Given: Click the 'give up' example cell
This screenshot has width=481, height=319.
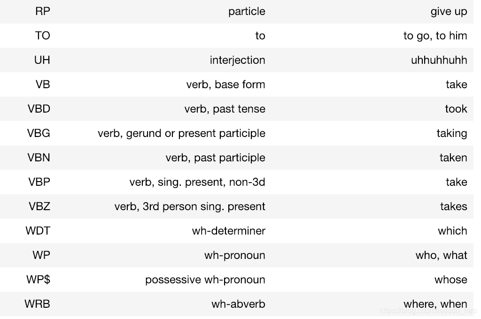Looking at the screenshot, I should click(449, 12).
